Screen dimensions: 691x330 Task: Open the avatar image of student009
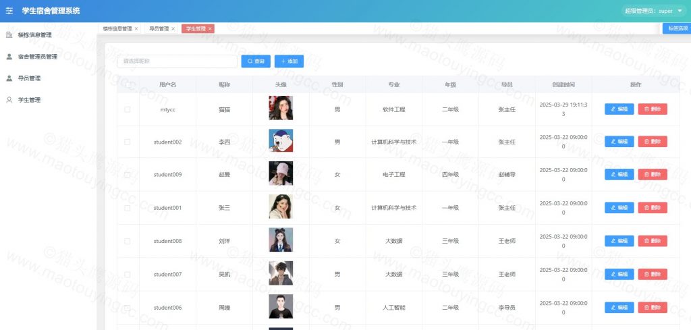tap(281, 173)
